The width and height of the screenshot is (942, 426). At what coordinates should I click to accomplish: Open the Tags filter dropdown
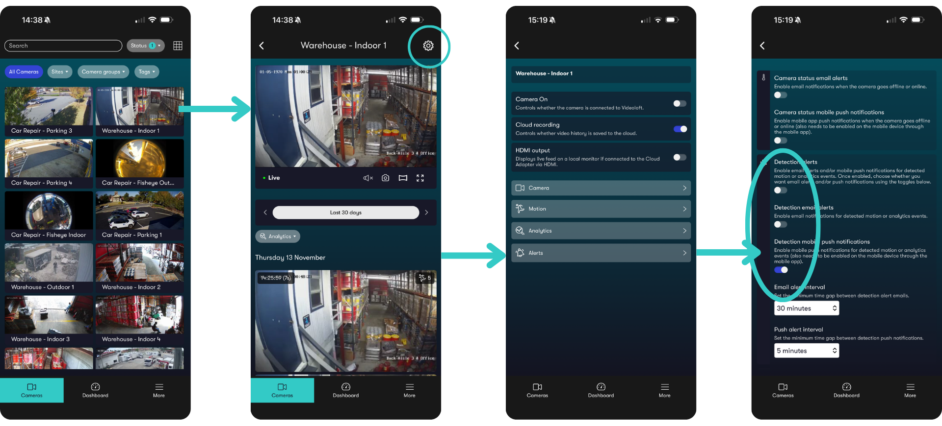tap(146, 71)
